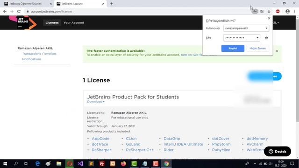Open the RubyMine product link
The image size is (299, 168).
coord(221,150)
